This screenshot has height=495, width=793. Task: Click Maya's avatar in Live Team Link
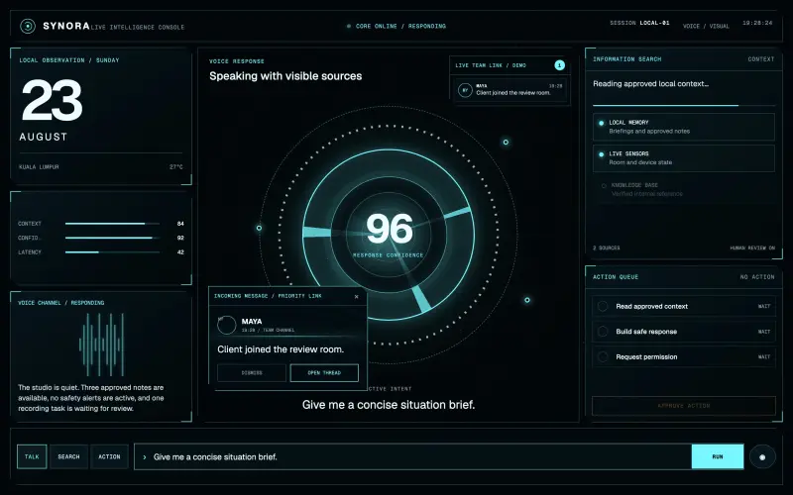click(465, 90)
